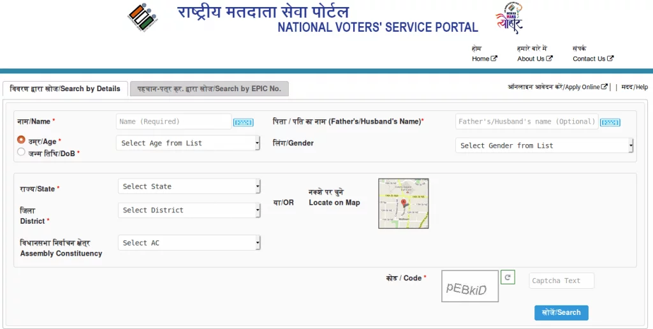
Task: Switch to Search by EPIC No. tab
Action: point(209,89)
